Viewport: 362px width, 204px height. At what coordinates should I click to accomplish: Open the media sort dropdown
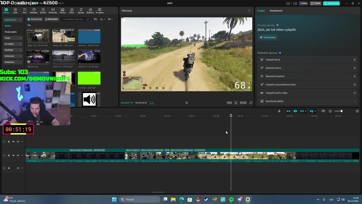tap(103, 19)
